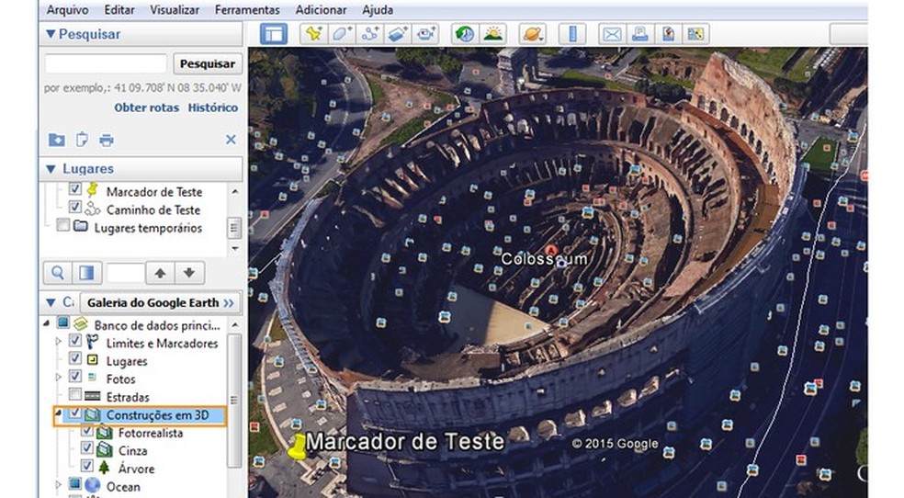The height and width of the screenshot is (498, 904).
Task: Select the Add Path tool
Action: pyautogui.click(x=369, y=34)
